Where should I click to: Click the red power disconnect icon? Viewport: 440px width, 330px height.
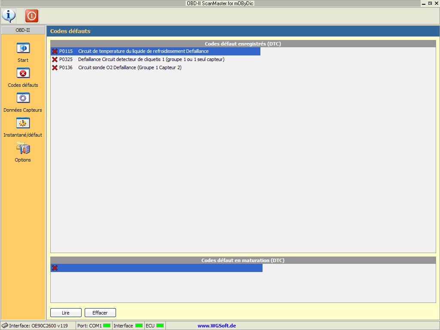(31, 16)
